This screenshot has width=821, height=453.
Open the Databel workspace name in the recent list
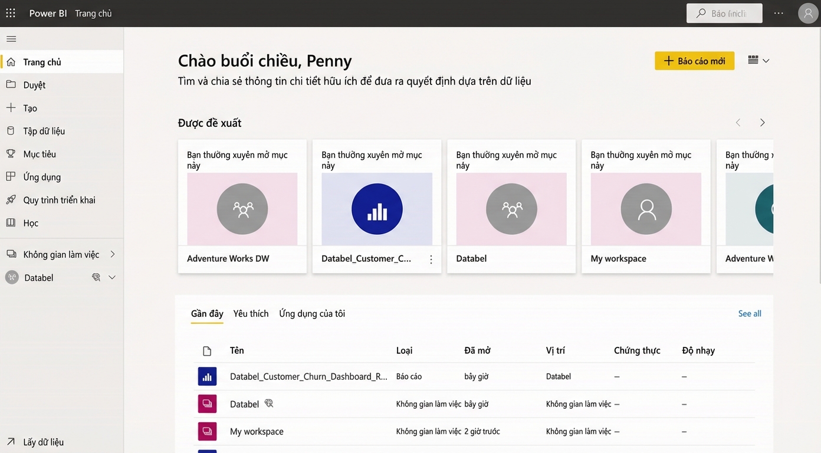tap(244, 404)
